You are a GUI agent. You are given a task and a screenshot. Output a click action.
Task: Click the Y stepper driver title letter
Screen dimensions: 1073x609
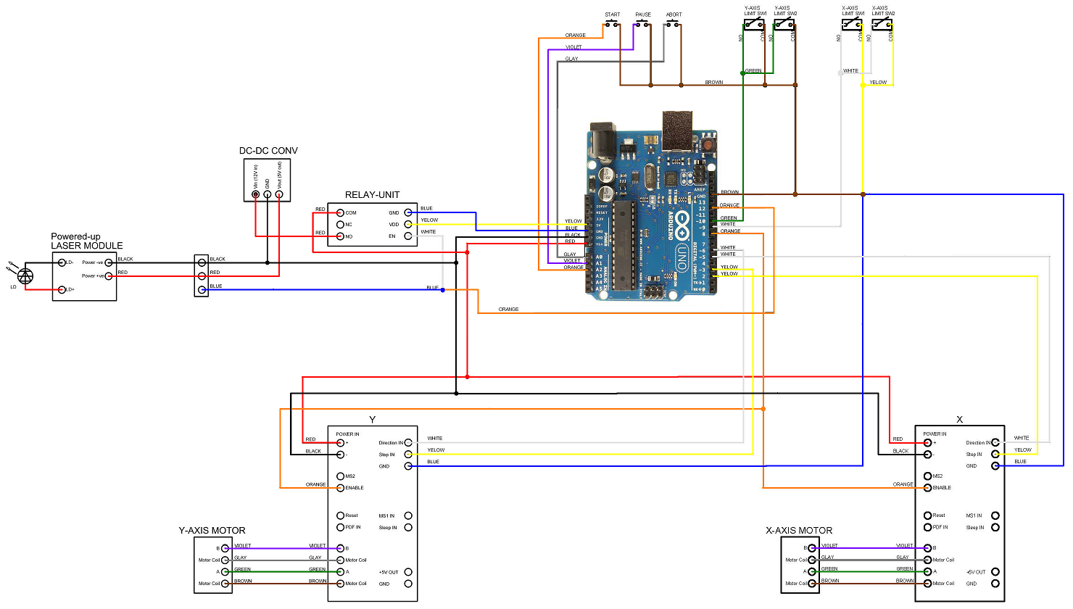[372, 420]
